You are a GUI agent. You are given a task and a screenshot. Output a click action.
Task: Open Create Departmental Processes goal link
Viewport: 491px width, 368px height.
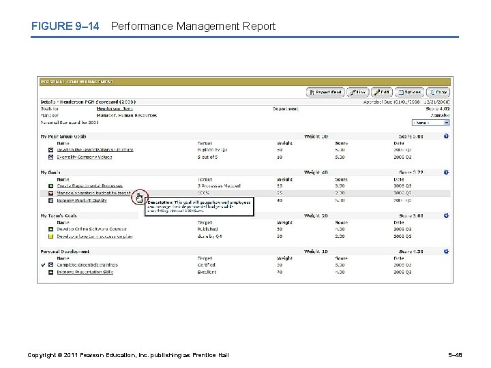[x=89, y=186]
